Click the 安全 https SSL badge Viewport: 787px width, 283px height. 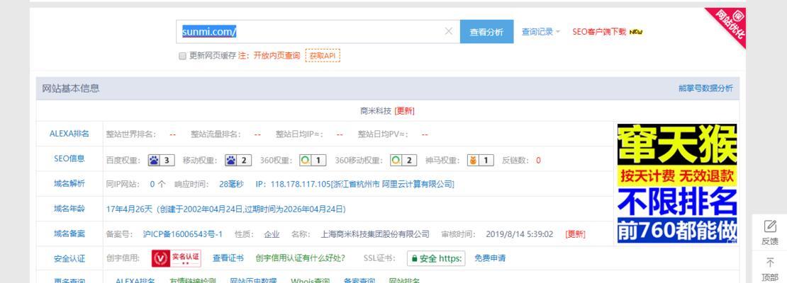pos(435,258)
